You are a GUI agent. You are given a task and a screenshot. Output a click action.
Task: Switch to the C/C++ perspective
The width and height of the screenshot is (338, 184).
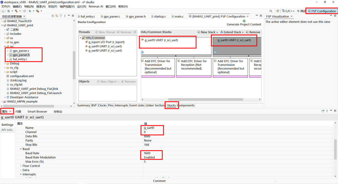point(288,11)
